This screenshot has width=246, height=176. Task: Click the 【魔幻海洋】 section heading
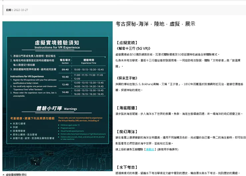click(x=127, y=131)
